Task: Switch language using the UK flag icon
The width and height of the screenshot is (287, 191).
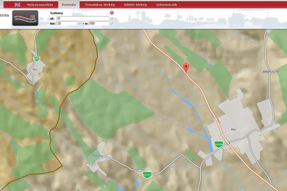Action: (x=18, y=5)
